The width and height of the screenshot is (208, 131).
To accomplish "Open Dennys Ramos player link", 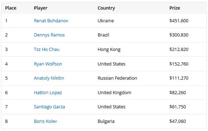I will coord(49,35).
